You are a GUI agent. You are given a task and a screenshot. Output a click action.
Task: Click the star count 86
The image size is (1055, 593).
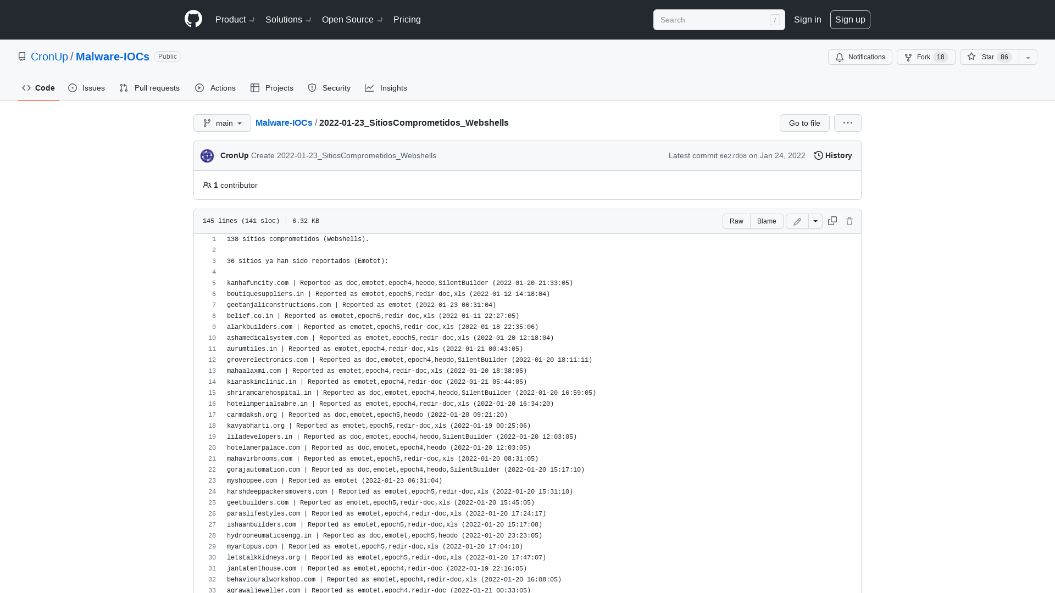tap(1004, 57)
